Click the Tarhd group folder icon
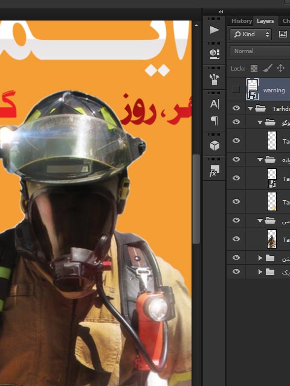Viewport: 290px width, 386px height. tap(260, 109)
